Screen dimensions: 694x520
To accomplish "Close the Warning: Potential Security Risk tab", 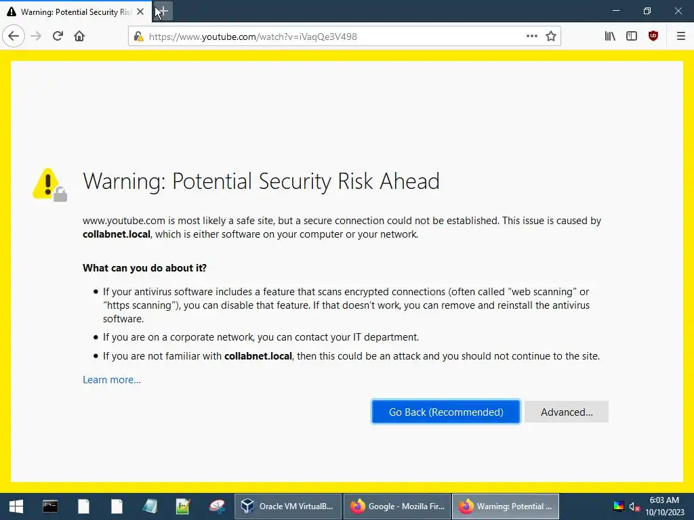I will coord(140,12).
